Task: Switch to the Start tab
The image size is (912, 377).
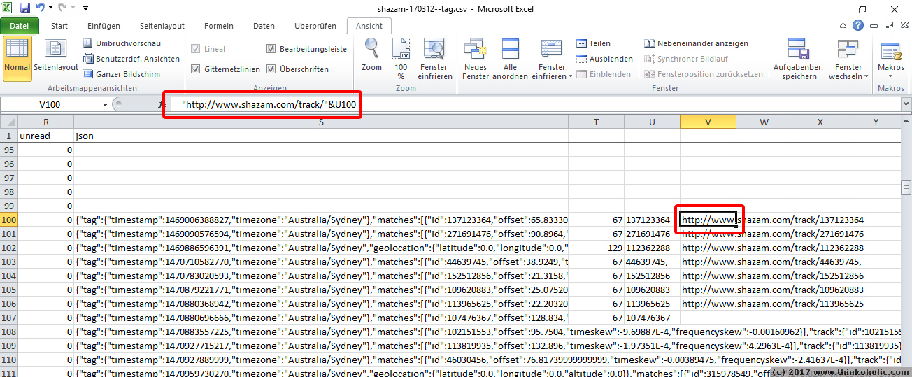Action: [x=59, y=26]
